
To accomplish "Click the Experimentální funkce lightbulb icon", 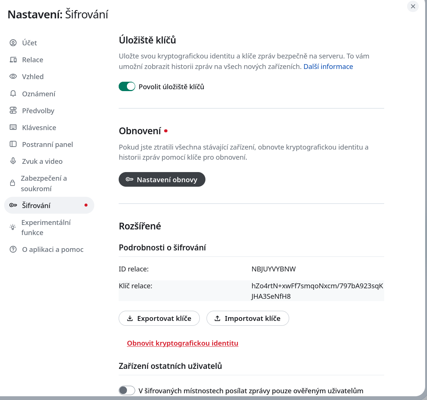I will click(x=13, y=227).
